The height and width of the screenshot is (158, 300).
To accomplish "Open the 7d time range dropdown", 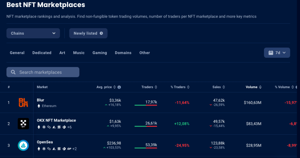I will point(277,53).
